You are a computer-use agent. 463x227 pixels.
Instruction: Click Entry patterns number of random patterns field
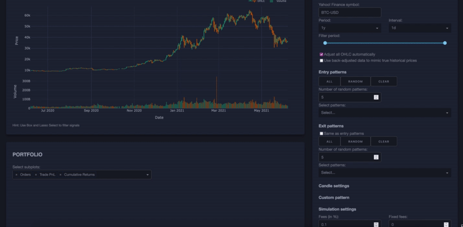click(350, 97)
